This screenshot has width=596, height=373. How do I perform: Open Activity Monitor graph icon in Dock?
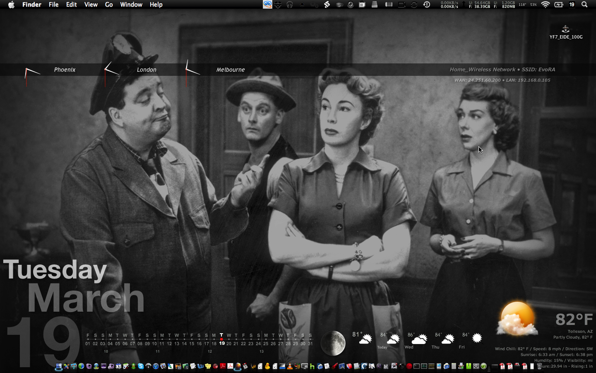click(x=424, y=366)
